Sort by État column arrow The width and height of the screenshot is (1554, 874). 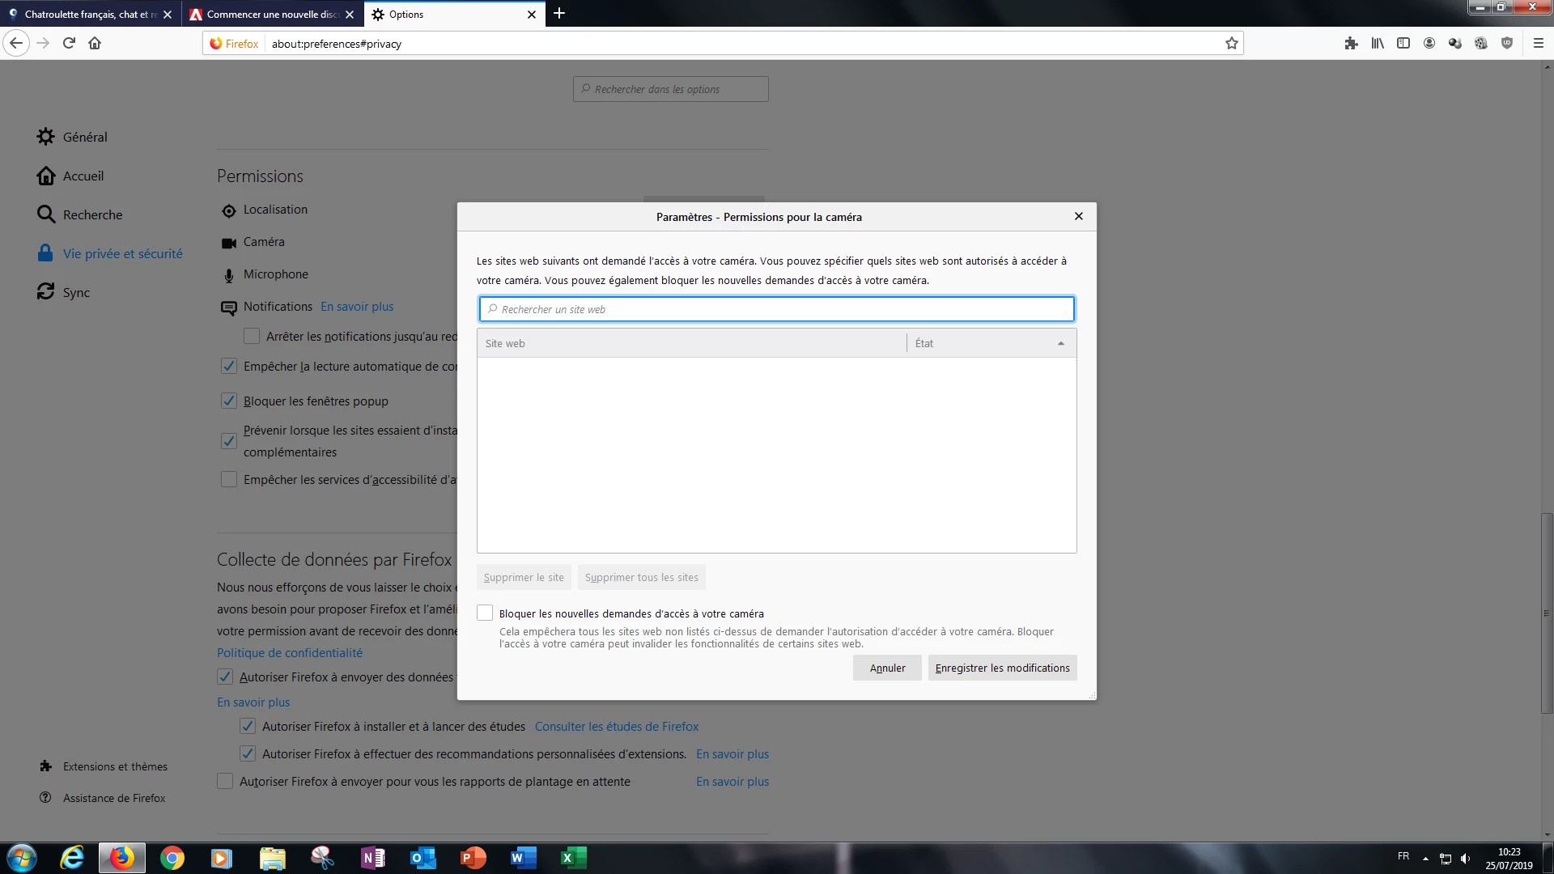[1060, 344]
